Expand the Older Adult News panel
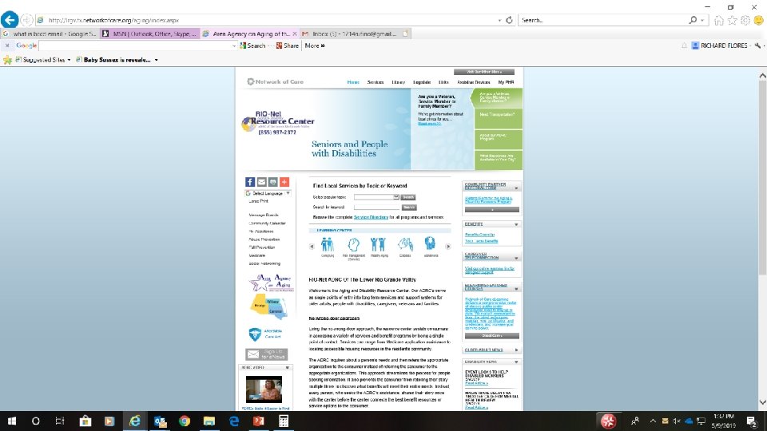767x431 pixels. point(516,350)
